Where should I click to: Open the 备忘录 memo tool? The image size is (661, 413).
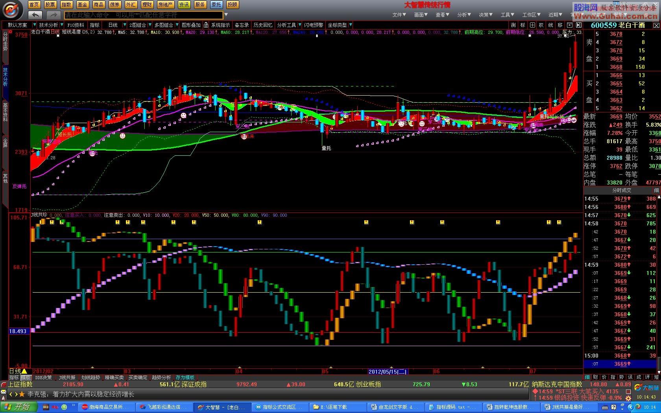242,25
